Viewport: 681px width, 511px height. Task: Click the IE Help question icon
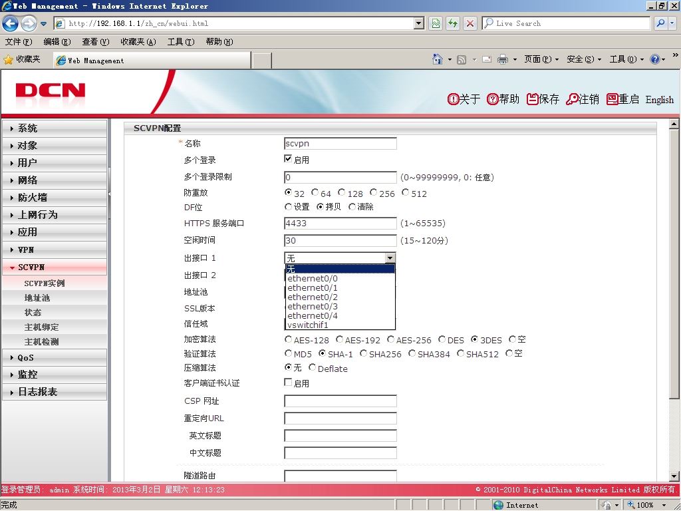pos(655,59)
